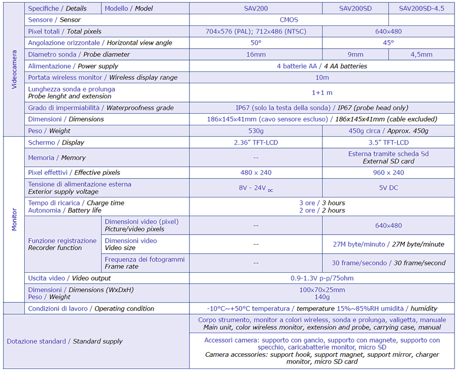Click the SAV200 model column header
Screen dimensions: 457x370
coord(255,9)
